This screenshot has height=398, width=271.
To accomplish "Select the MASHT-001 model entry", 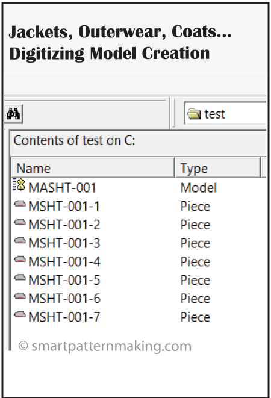I will point(62,188).
